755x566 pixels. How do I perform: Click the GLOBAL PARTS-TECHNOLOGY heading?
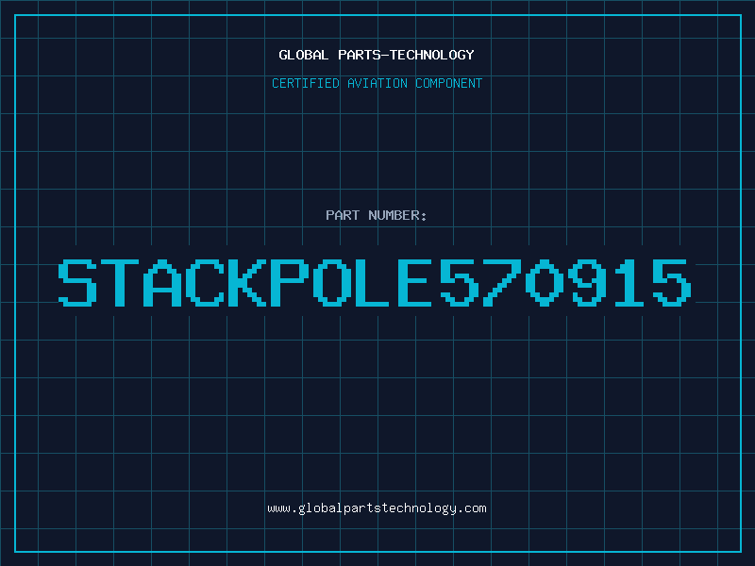pos(377,55)
